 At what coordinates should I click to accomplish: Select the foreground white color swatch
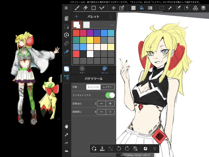(77, 25)
